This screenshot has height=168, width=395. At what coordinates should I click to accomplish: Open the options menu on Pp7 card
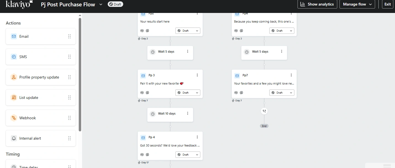point(291,75)
